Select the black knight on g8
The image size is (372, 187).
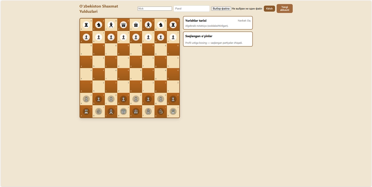tap(161, 24)
